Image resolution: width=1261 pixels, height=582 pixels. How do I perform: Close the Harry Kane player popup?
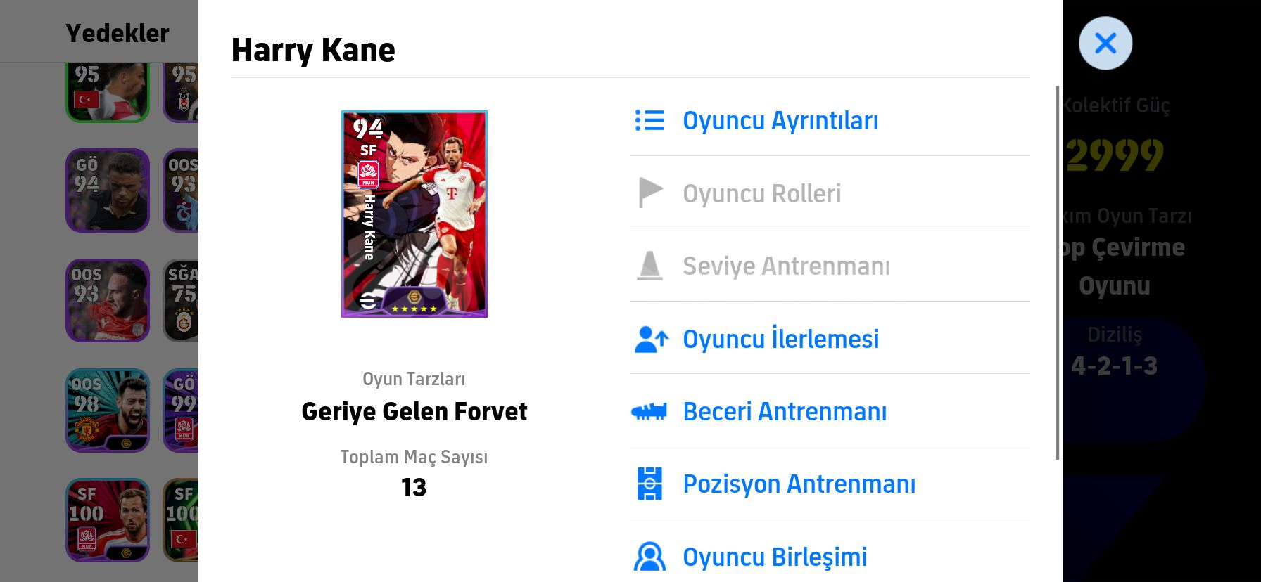1105,44
